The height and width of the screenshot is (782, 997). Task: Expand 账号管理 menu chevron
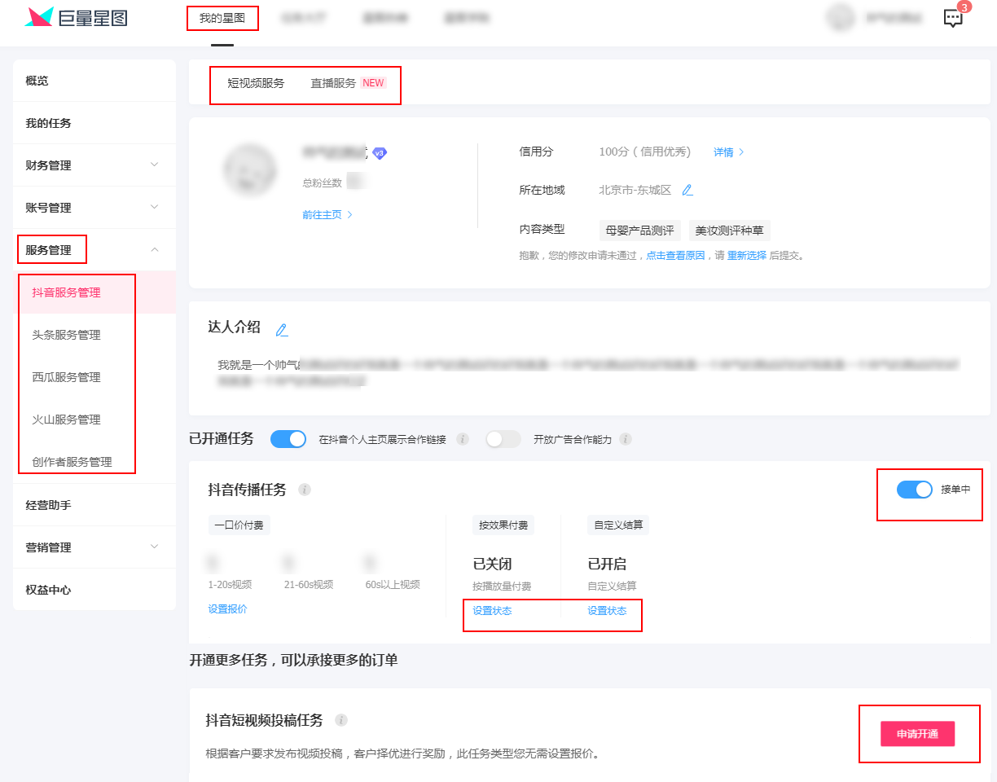(x=155, y=207)
